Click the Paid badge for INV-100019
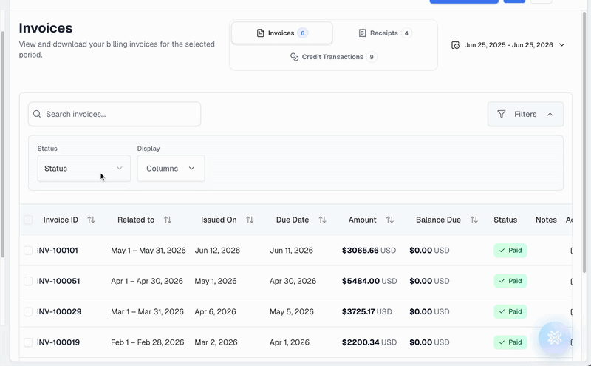591x366 pixels. click(510, 342)
